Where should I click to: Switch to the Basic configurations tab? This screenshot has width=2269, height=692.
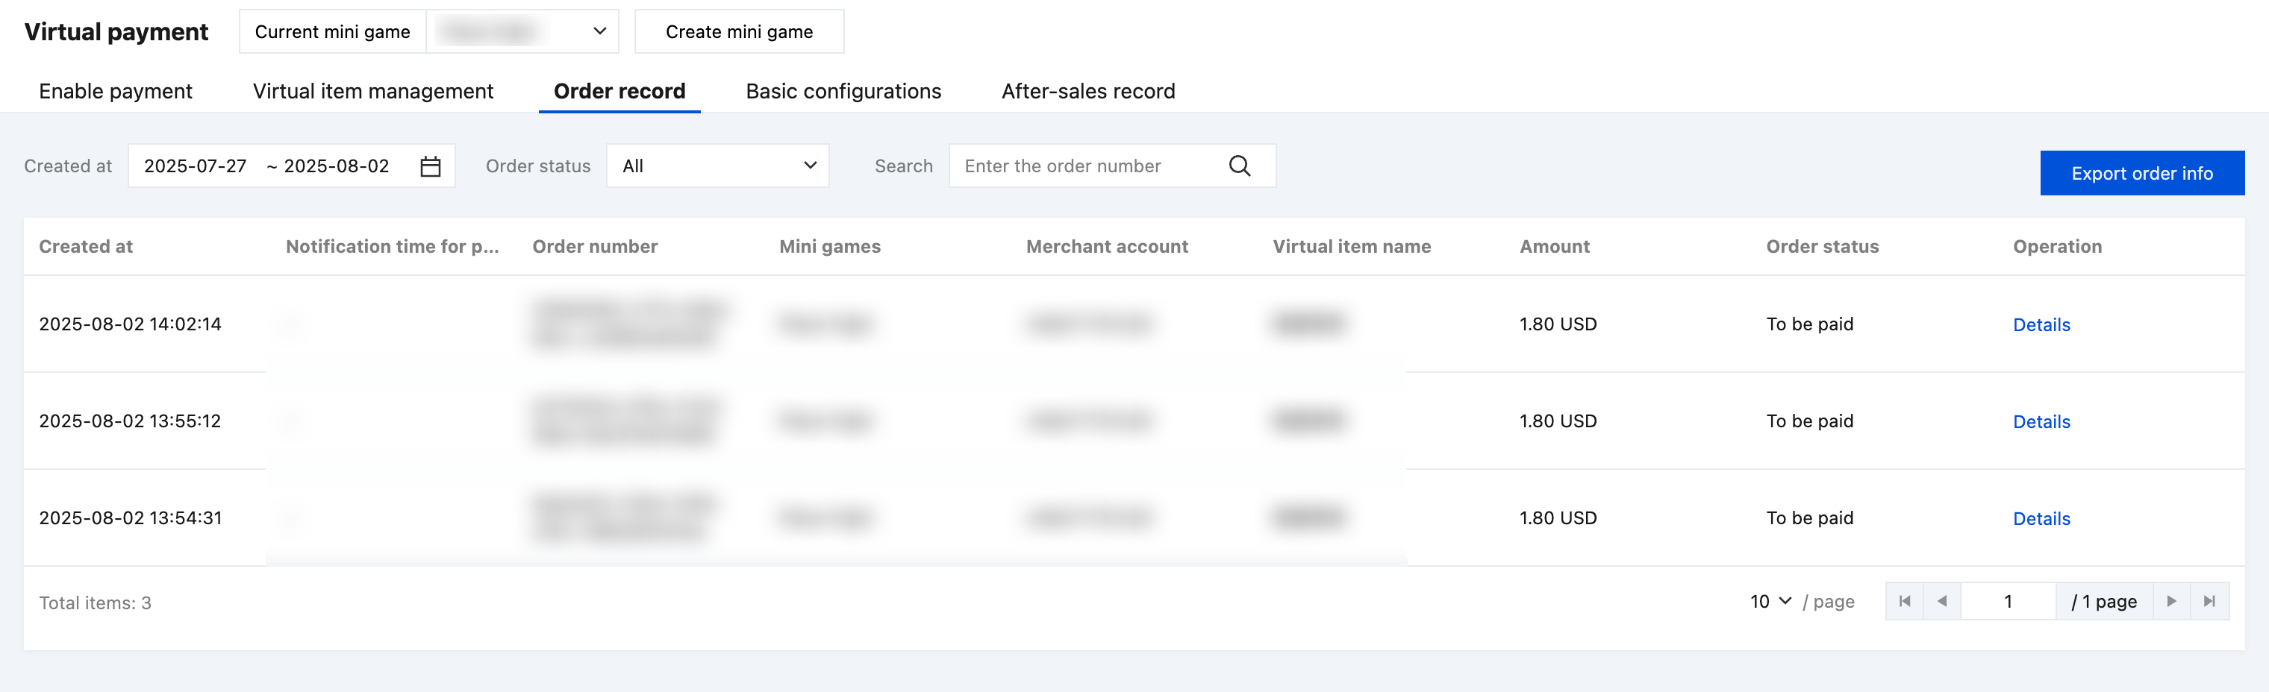pos(843,92)
